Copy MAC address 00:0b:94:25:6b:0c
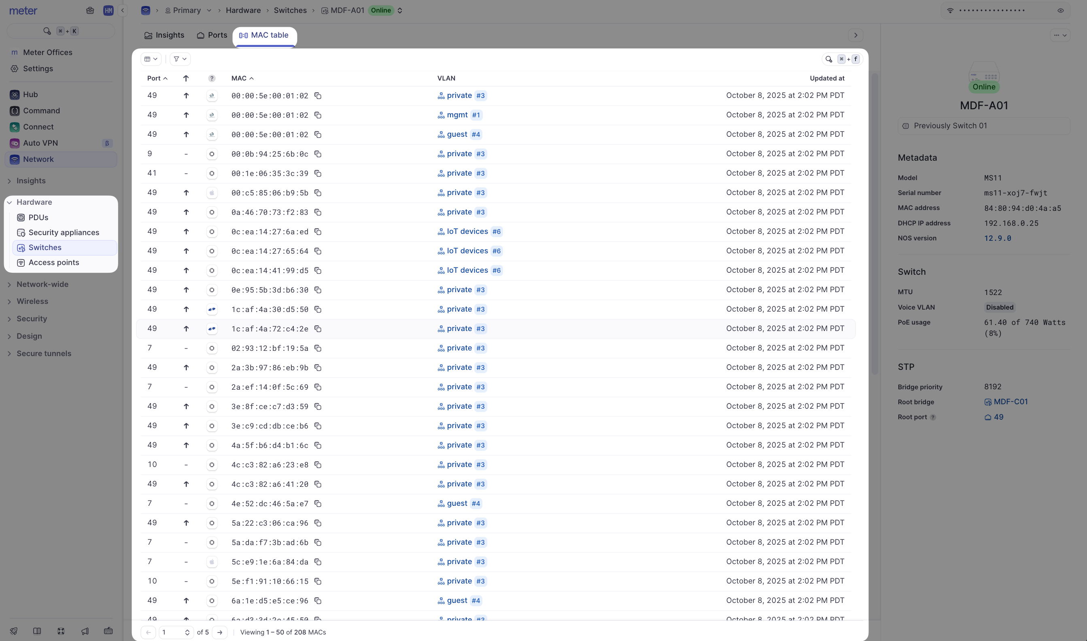The width and height of the screenshot is (1087, 641). [318, 154]
